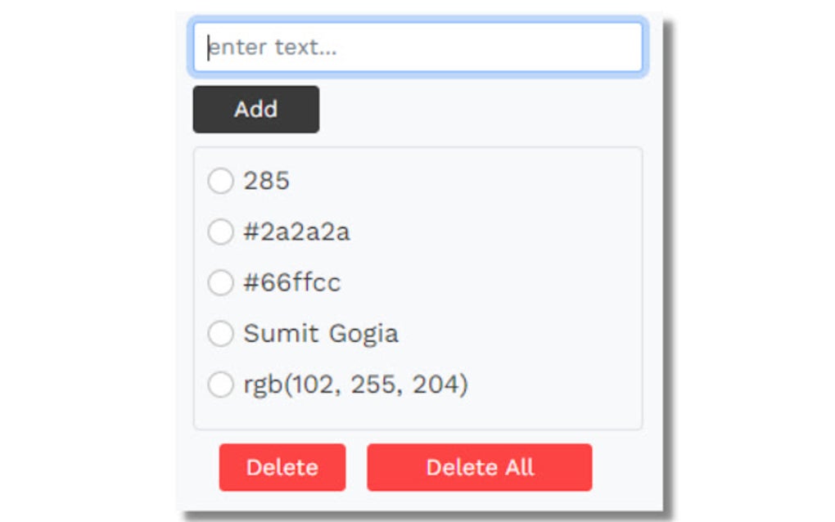Click the 'rgb(102, 255, 204)' item text
The height and width of the screenshot is (522, 835).
click(355, 385)
